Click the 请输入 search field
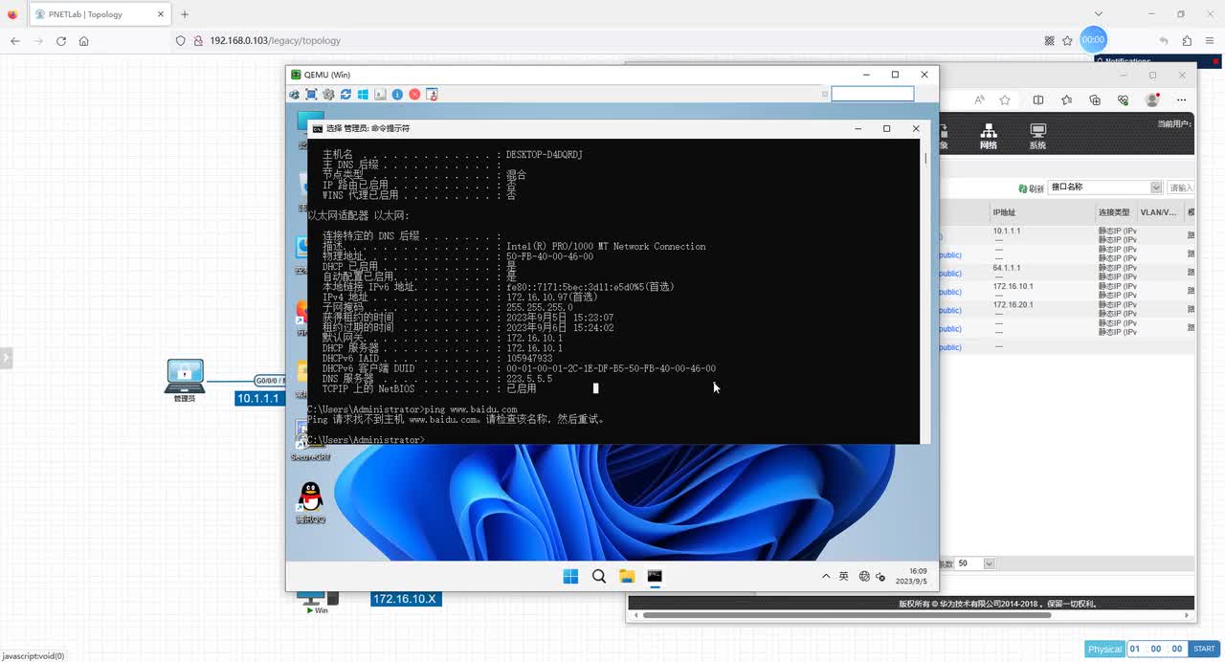The height and width of the screenshot is (662, 1225). click(1181, 188)
